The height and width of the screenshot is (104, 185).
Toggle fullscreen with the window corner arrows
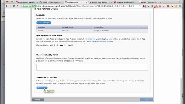coord(180,1)
